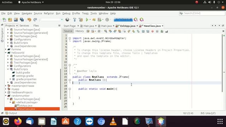226x127 pixels.
Task: Click the globe browser icon in toolbar
Action: click(x=67, y=20)
